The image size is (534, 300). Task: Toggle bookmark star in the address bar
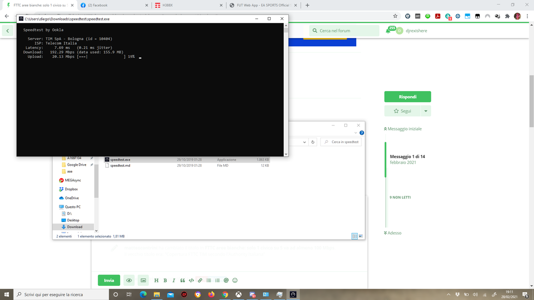(x=396, y=16)
